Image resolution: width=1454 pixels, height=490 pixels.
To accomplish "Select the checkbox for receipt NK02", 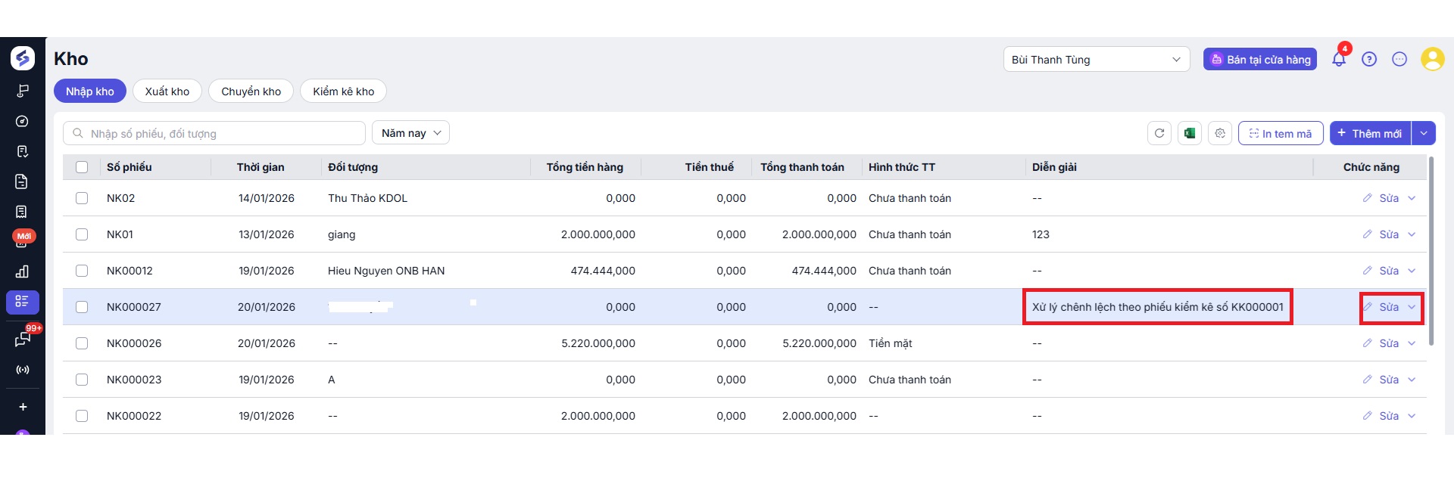I will point(82,198).
